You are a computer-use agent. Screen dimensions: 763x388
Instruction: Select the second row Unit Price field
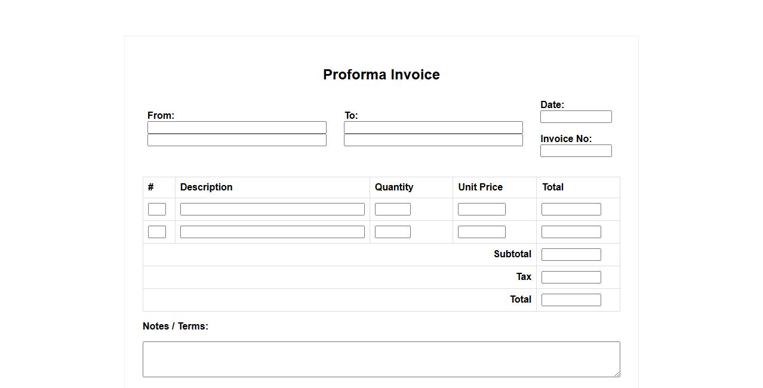[481, 232]
